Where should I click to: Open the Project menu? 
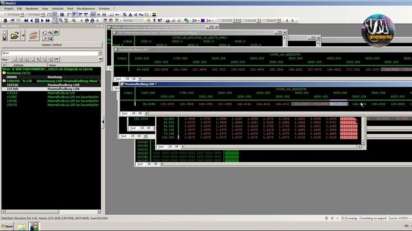tap(8, 8)
